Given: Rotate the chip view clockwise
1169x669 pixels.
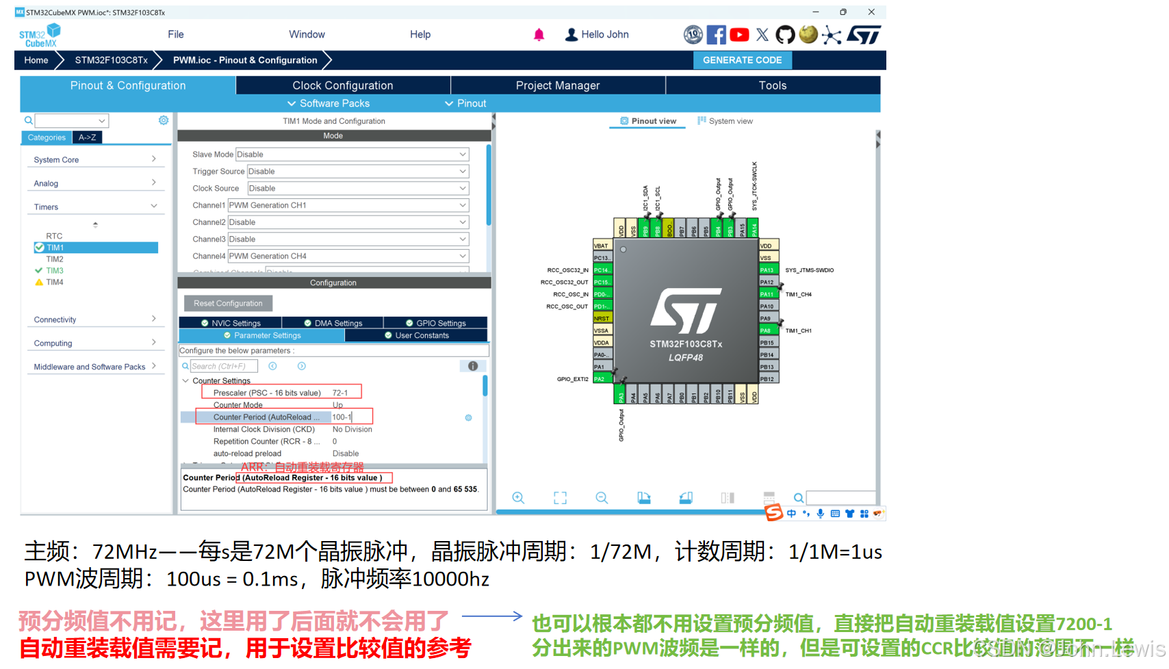Looking at the screenshot, I should [x=644, y=498].
